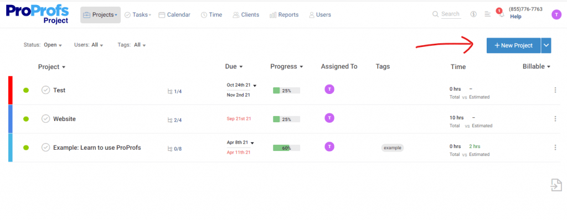This screenshot has height=220, width=567.
Task: Click the blue color bar of Website
Action: tap(10, 119)
